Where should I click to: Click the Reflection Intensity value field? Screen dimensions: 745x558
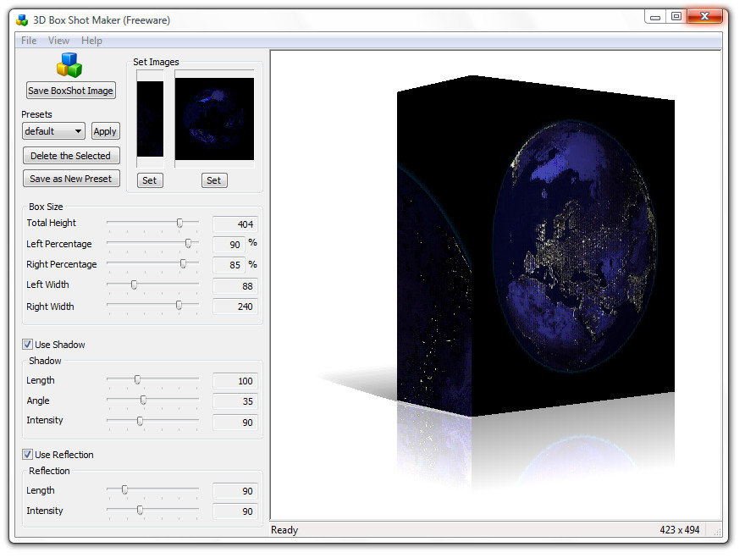coord(235,511)
